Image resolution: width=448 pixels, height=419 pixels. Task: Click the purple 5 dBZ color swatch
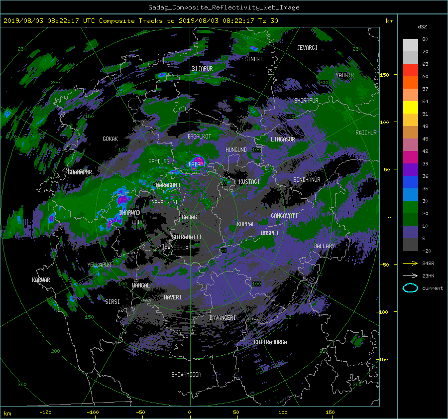(x=410, y=232)
